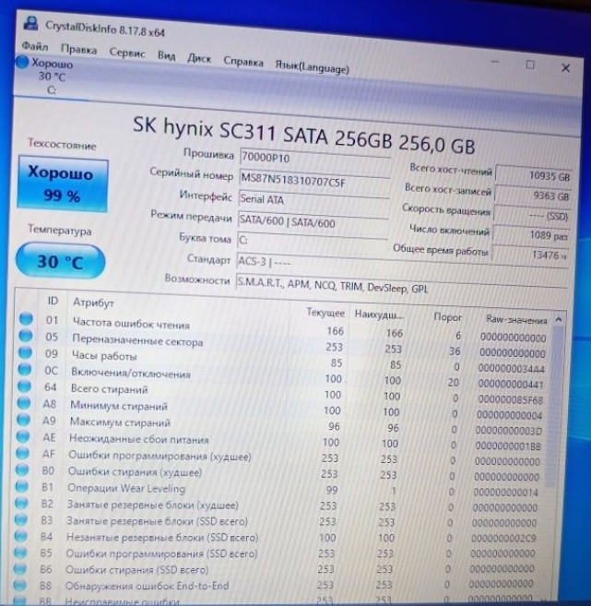The width and height of the screenshot is (591, 606).
Task: Open the Справка menu
Action: pos(243,62)
